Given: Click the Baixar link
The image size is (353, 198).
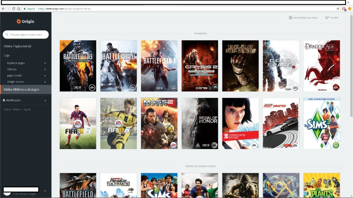Looking at the screenshot, I should click(x=17, y=110).
